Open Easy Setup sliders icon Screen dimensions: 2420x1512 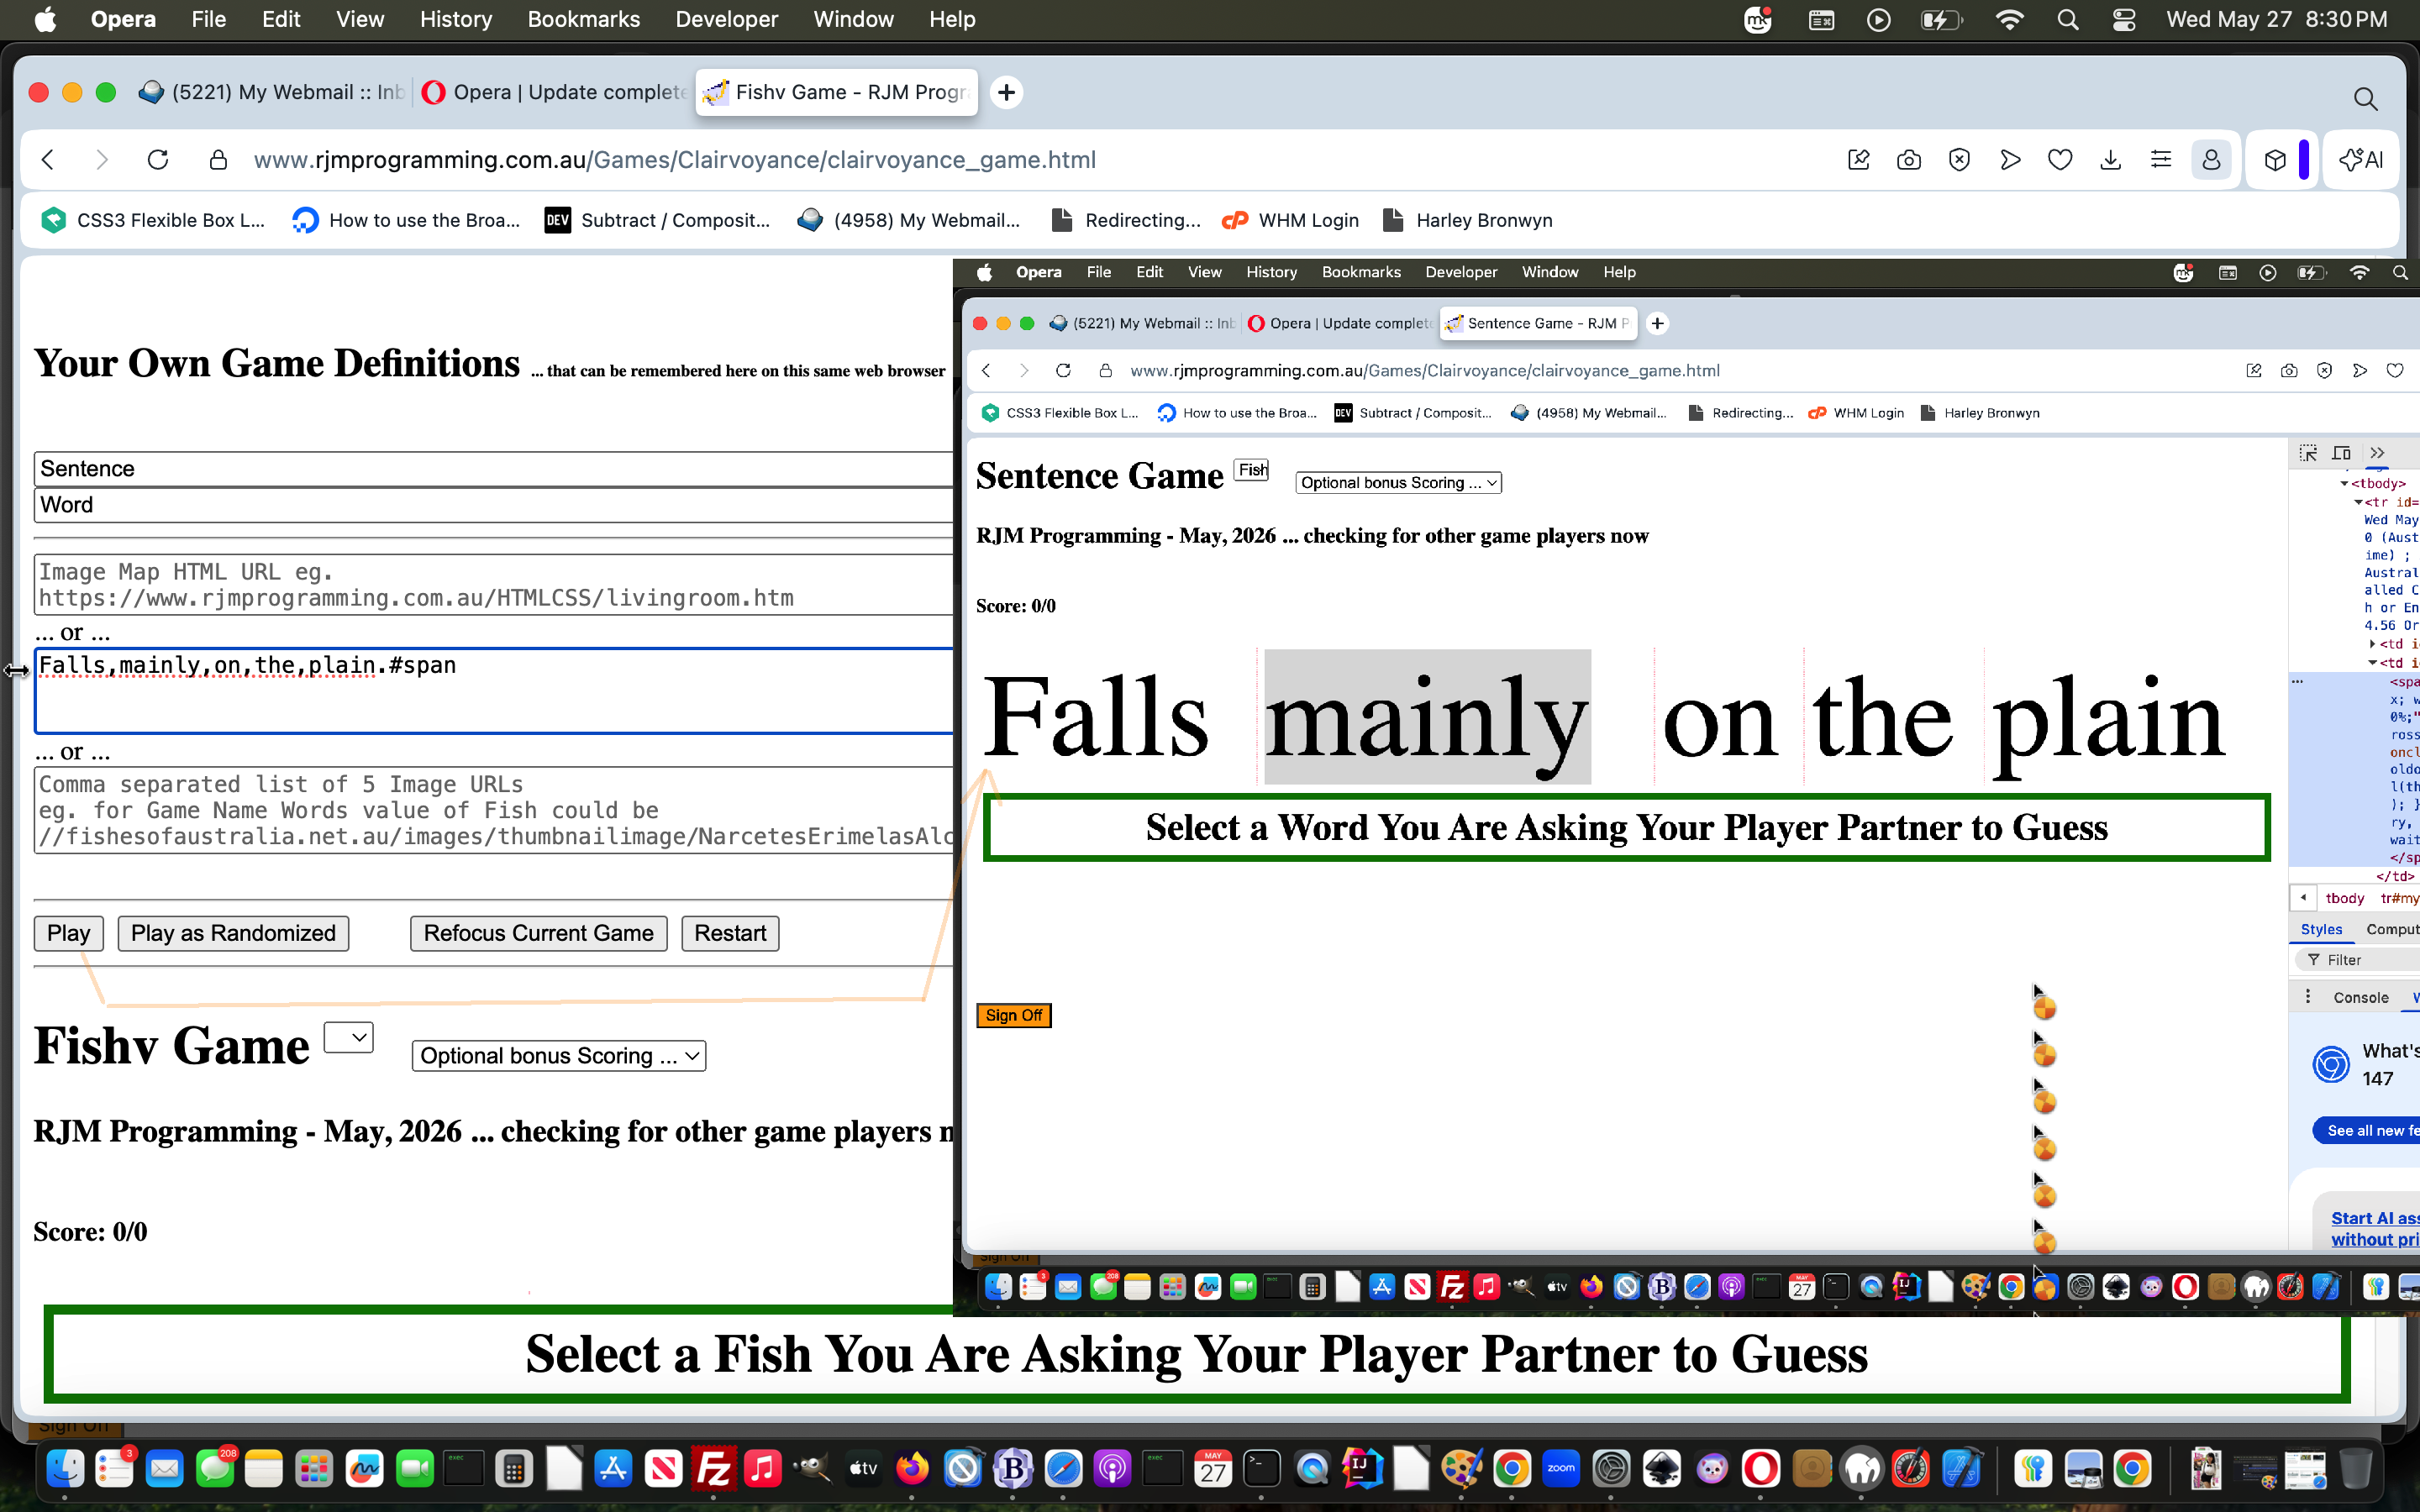(2161, 160)
